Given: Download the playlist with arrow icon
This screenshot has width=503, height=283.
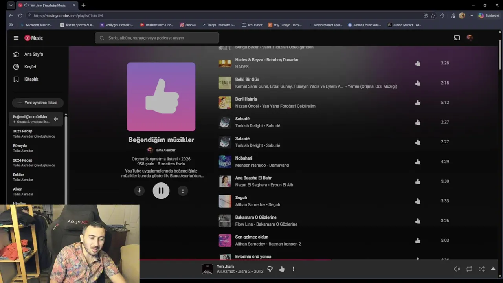Looking at the screenshot, I should pyautogui.click(x=139, y=191).
